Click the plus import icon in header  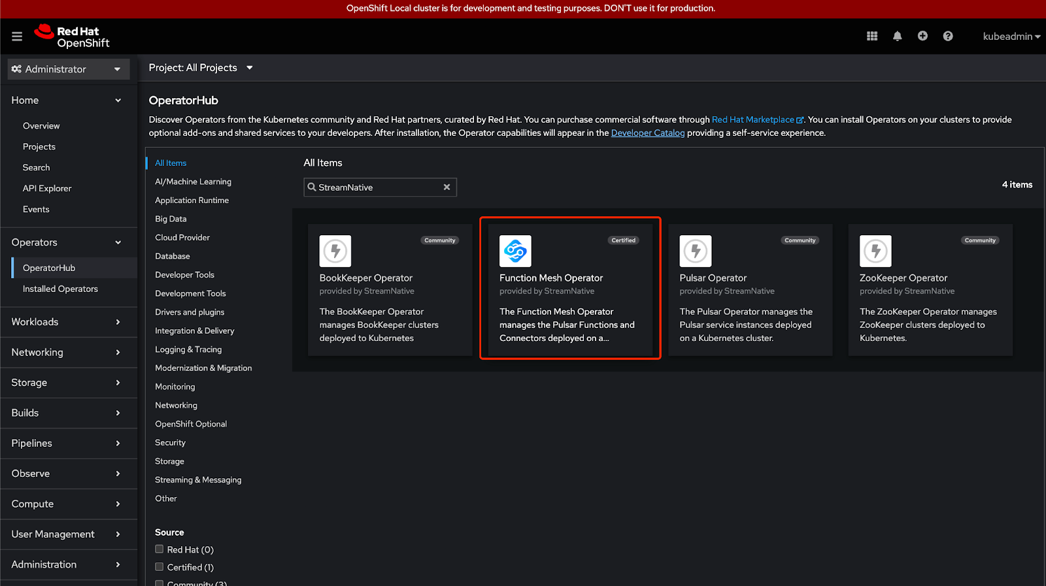[x=922, y=36]
